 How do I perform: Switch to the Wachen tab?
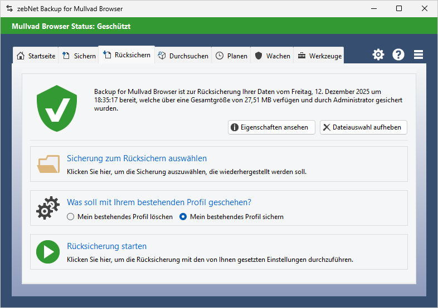pyautogui.click(x=272, y=56)
